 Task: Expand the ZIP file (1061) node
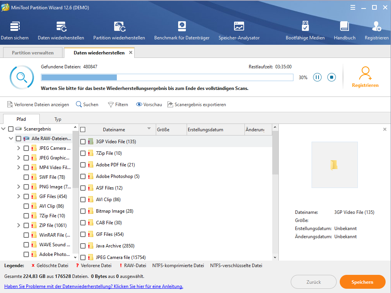[19, 225]
